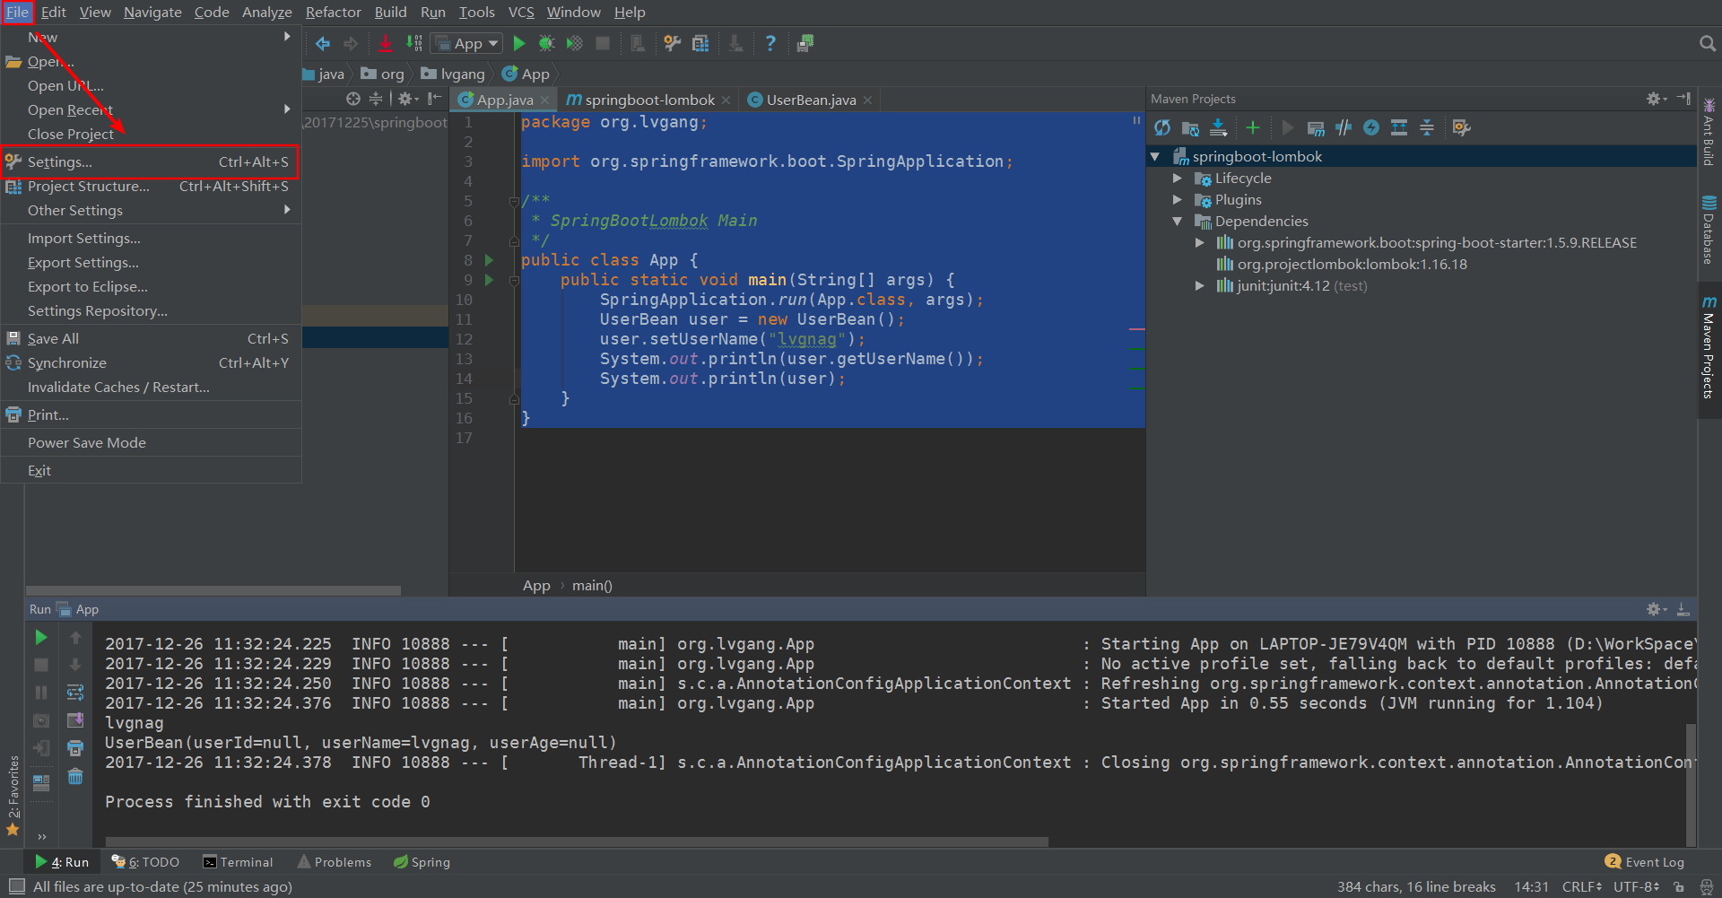Screen dimensions: 1722x898
Task: Click the red Update Project (VCS) arrow icon
Action: pyautogui.click(x=386, y=43)
